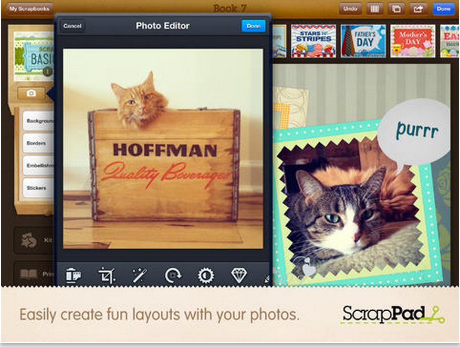Open the page grid icon near Undo
The width and height of the screenshot is (460, 347).
pos(375,9)
